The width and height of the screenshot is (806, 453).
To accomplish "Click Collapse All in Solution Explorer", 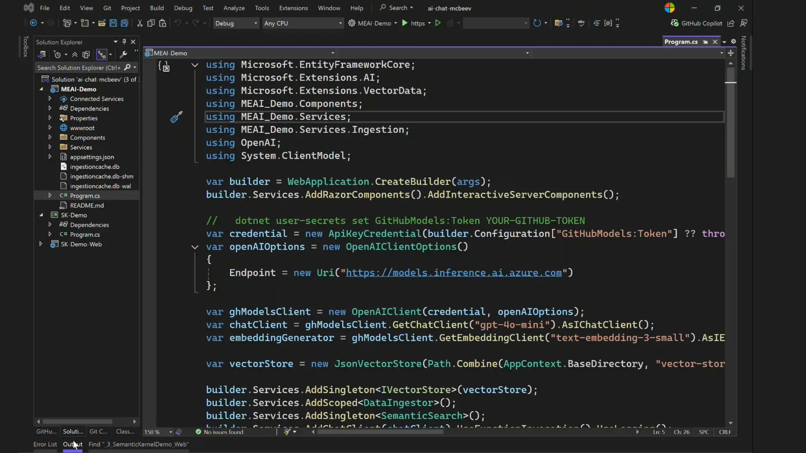I will click(x=75, y=55).
